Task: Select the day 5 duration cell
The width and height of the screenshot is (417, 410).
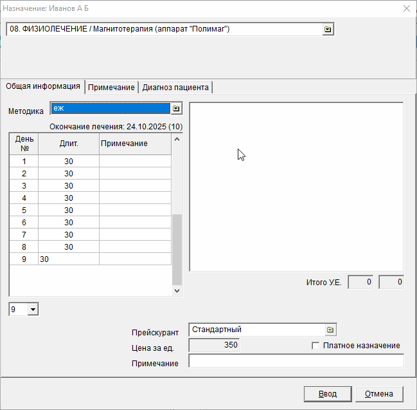Action: (68, 210)
